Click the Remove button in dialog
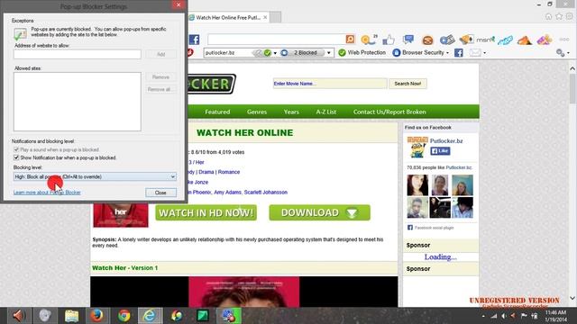This screenshot has width=577, height=324. tap(160, 77)
